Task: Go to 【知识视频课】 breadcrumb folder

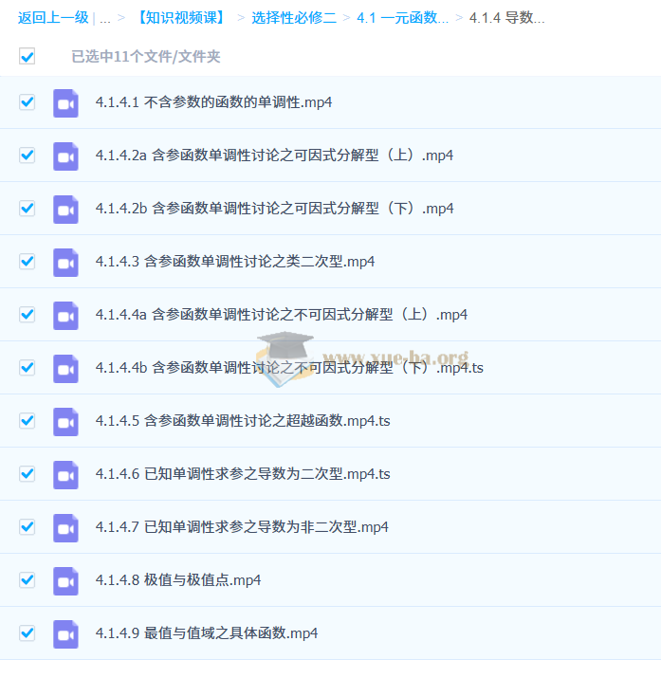Action: (180, 18)
